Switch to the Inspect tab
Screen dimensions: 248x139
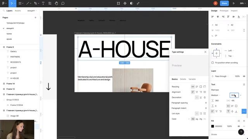click(234, 11)
